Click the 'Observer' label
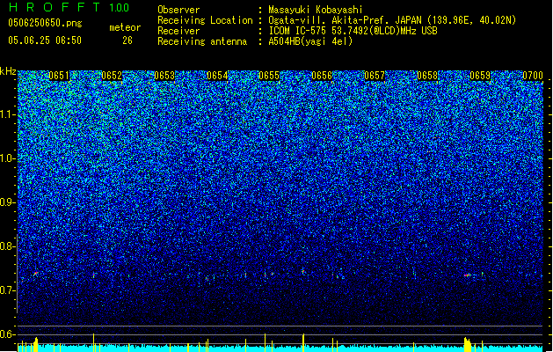553x352 pixels. pyautogui.click(x=178, y=10)
